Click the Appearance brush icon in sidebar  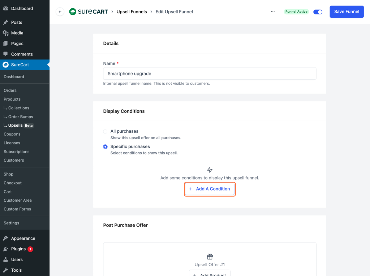click(5, 238)
